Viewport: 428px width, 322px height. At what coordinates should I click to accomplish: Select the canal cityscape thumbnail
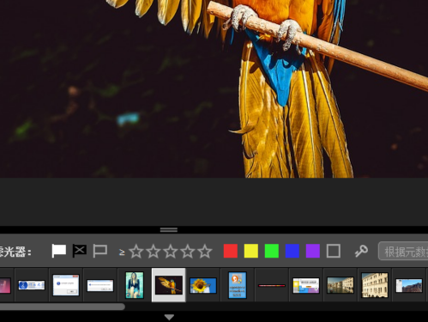341,285
